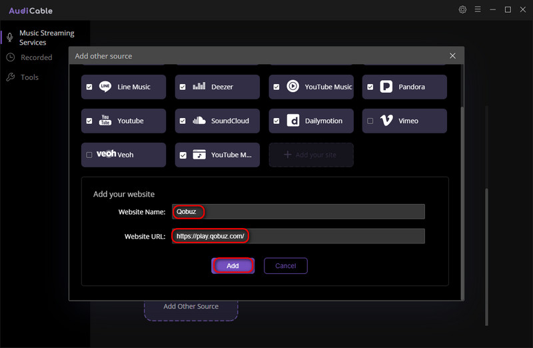Uncheck the Dailymotion checkbox
The width and height of the screenshot is (533, 348).
click(276, 121)
